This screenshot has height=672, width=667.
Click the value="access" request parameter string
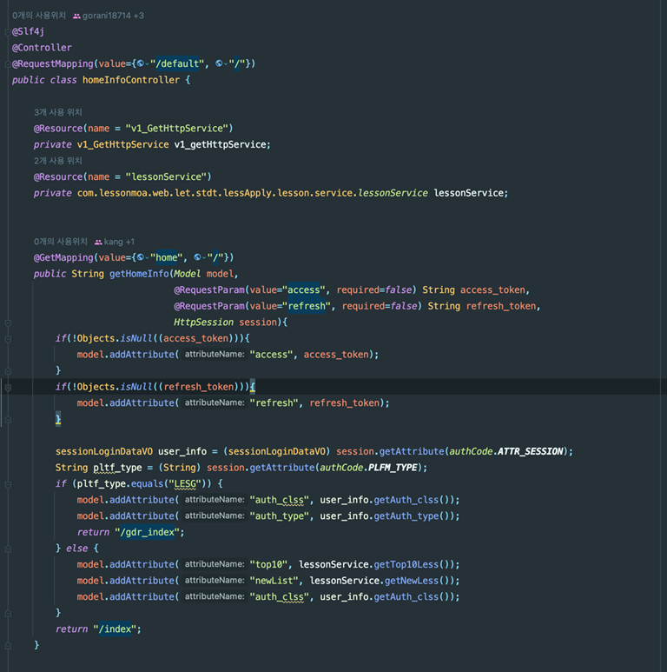pos(303,290)
